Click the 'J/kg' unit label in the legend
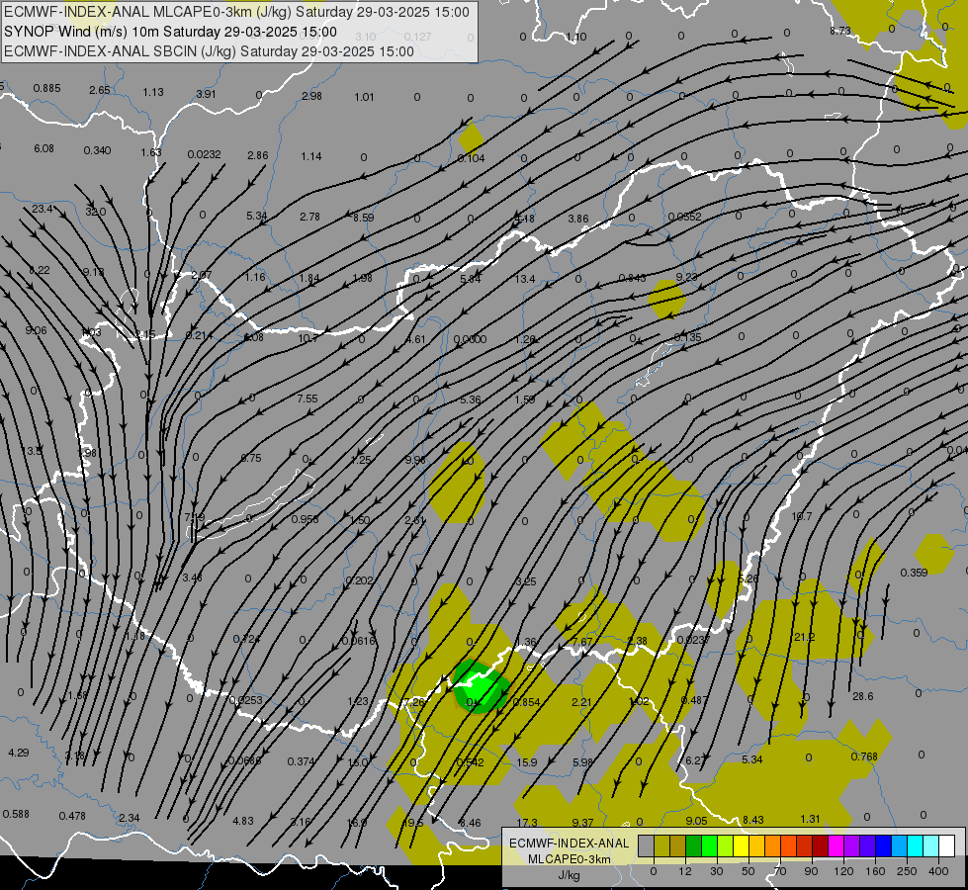Screen dimensions: 968x890 (x=569, y=874)
